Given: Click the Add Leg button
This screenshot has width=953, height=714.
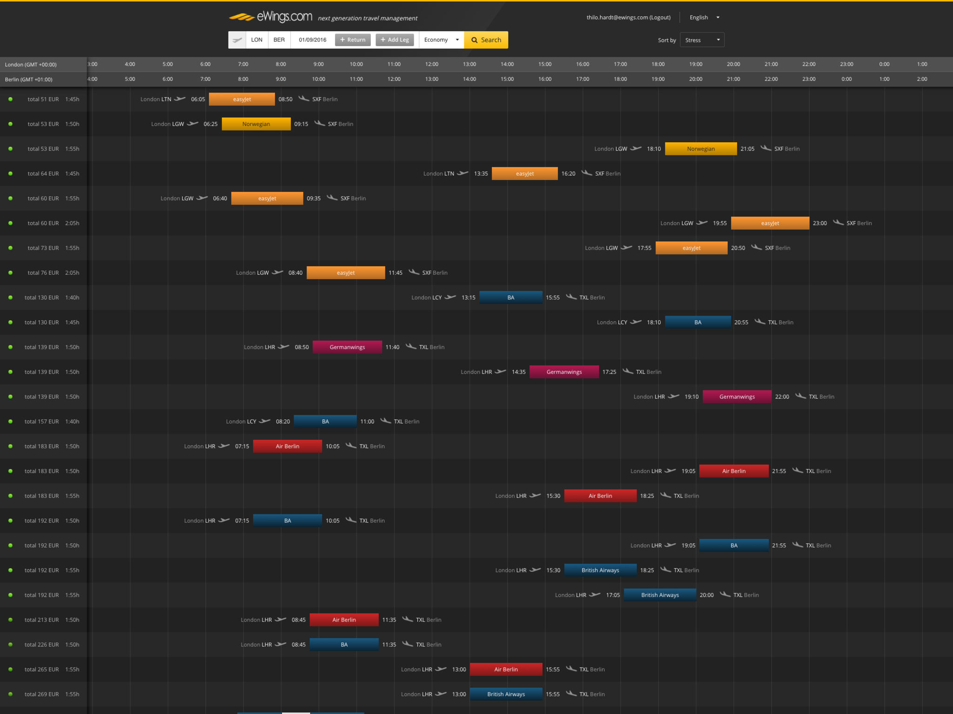Looking at the screenshot, I should 395,40.
